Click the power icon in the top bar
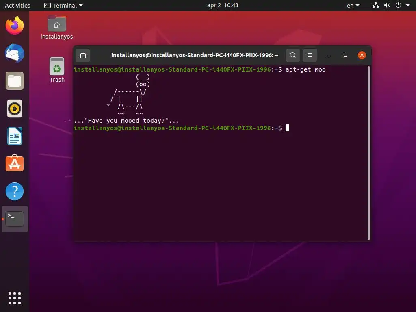 pos(398,5)
